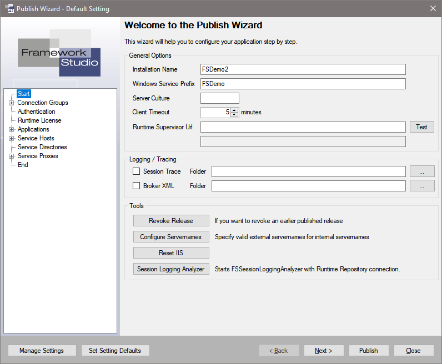Select Runtime License in the tree
Image resolution: width=442 pixels, height=364 pixels.
pyautogui.click(x=39, y=120)
